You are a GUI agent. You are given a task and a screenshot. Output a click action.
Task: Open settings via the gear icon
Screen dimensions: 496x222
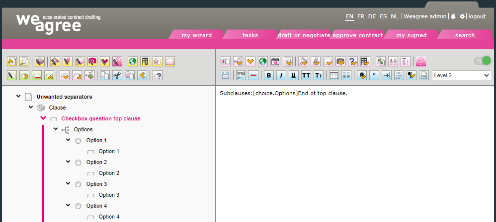462,16
